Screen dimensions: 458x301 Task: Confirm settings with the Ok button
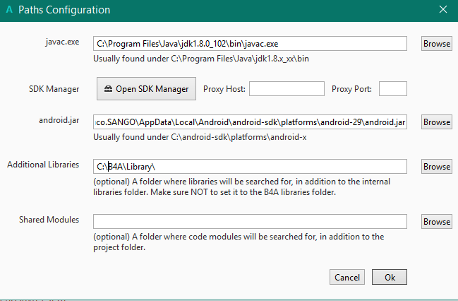point(390,278)
